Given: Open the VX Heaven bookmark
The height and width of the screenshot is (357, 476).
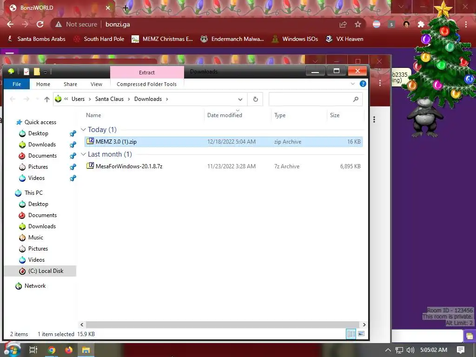Looking at the screenshot, I should click(x=344, y=39).
